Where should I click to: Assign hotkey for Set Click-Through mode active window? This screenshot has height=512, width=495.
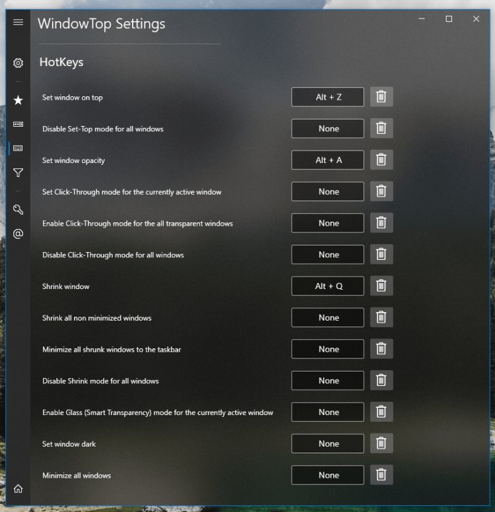pos(328,191)
